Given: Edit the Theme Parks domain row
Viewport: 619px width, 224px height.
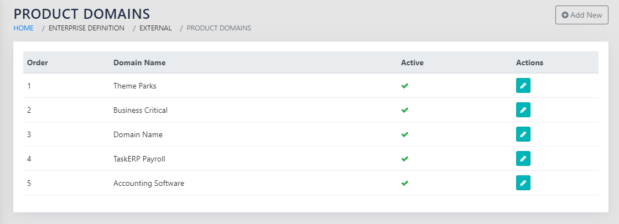Looking at the screenshot, I should (x=523, y=86).
